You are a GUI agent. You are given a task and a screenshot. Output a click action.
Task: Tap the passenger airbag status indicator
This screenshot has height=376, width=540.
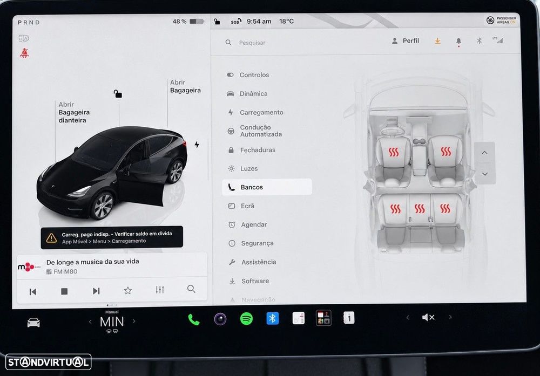click(501, 20)
